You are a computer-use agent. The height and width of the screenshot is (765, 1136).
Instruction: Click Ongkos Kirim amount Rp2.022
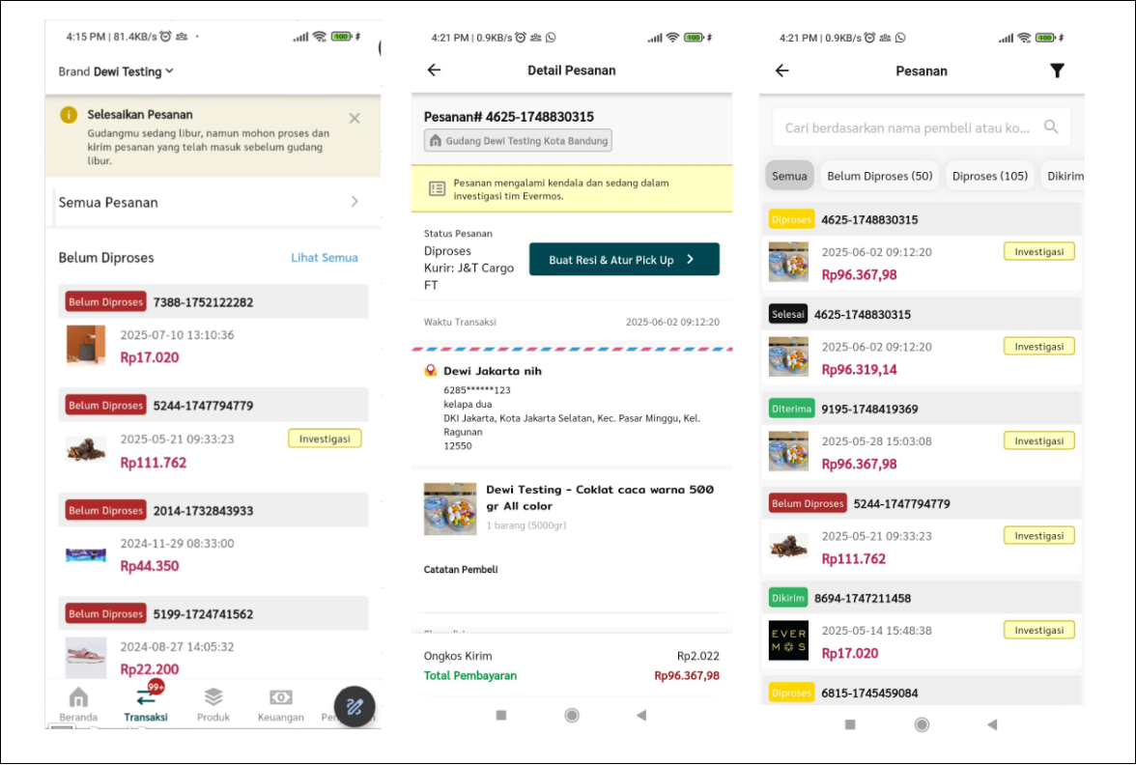[697, 656]
